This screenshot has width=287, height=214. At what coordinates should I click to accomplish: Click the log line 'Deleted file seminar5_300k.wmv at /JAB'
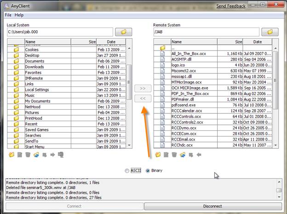(41, 188)
